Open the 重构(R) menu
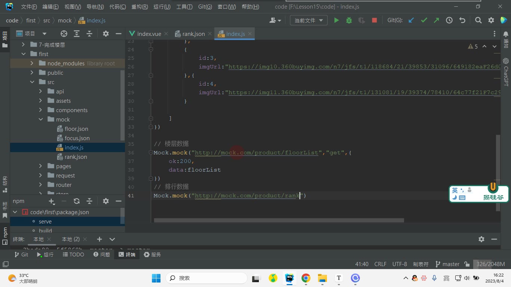Image resolution: width=511 pixels, height=287 pixels. click(140, 7)
